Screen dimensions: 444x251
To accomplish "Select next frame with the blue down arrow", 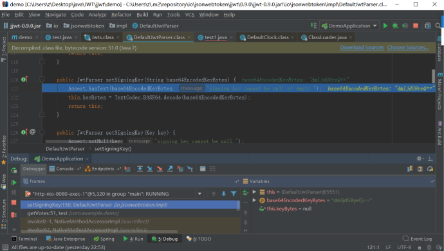I will coord(224,194).
